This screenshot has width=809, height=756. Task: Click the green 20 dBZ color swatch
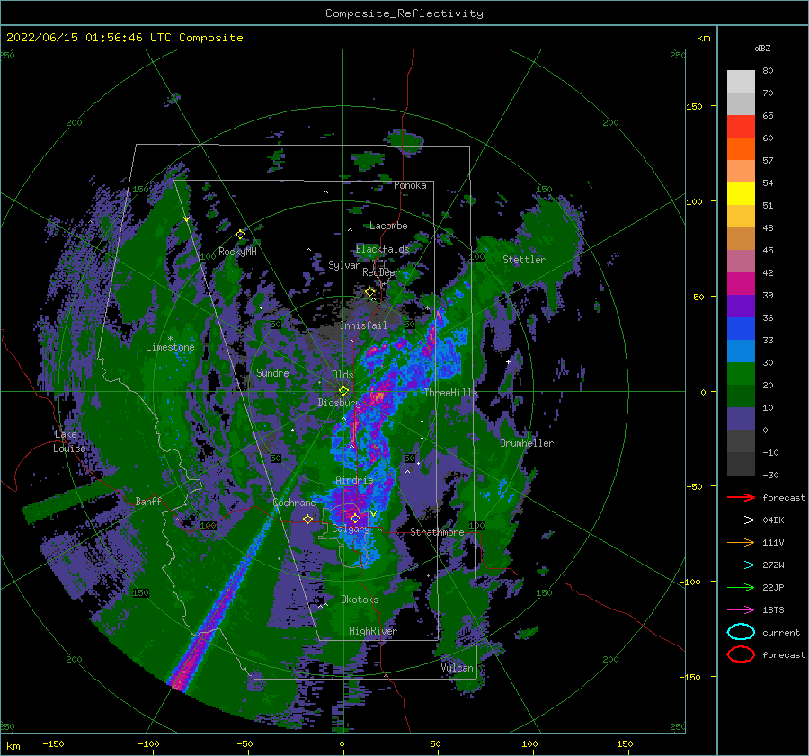tap(741, 374)
